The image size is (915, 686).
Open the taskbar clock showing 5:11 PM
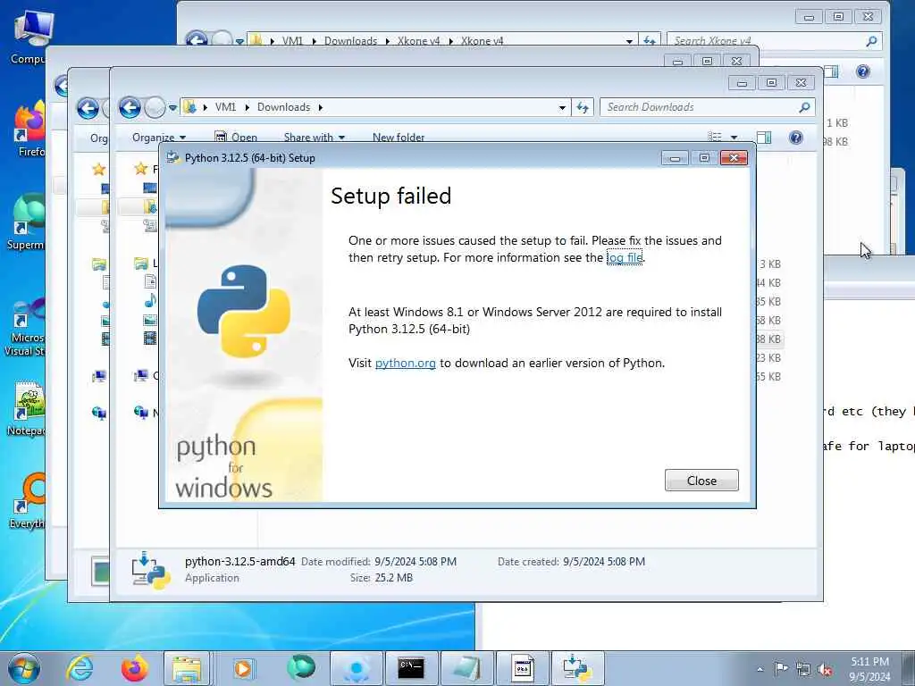pyautogui.click(x=869, y=669)
